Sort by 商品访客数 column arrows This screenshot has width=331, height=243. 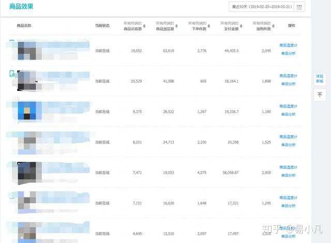(144, 26)
